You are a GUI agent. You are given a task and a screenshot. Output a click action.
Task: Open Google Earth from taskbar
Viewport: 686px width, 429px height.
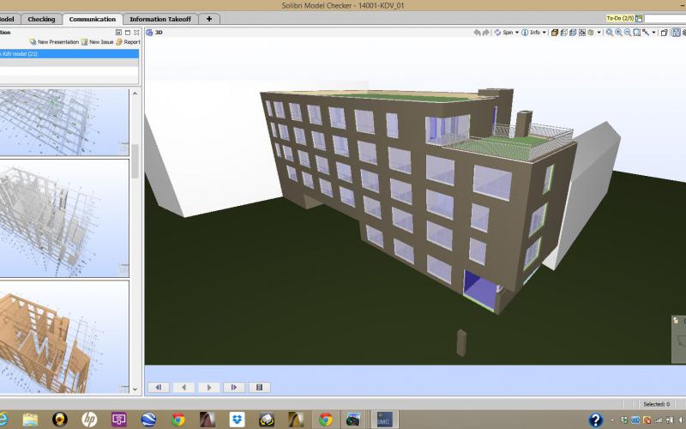point(148,420)
